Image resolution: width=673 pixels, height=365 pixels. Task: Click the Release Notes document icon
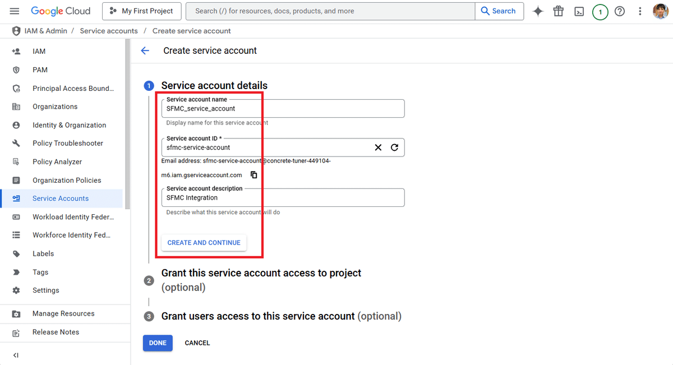(x=16, y=332)
